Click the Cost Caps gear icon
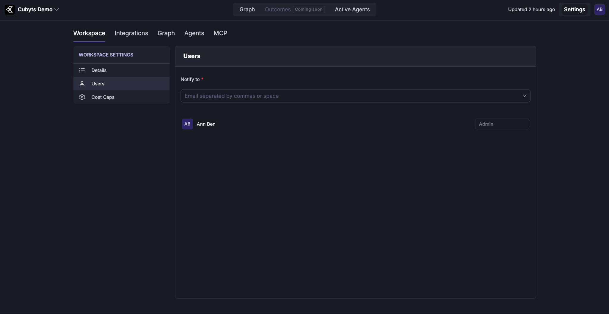The width and height of the screenshot is (609, 314). coord(82,97)
